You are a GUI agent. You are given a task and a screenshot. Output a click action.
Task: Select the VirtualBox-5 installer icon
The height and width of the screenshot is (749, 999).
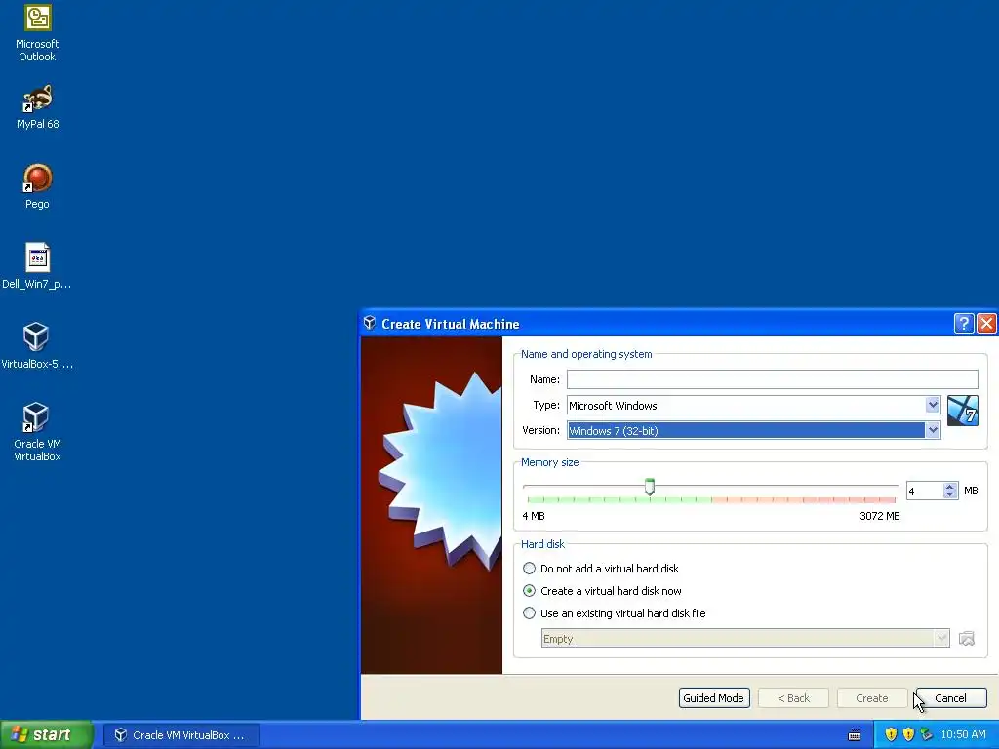pos(37,346)
